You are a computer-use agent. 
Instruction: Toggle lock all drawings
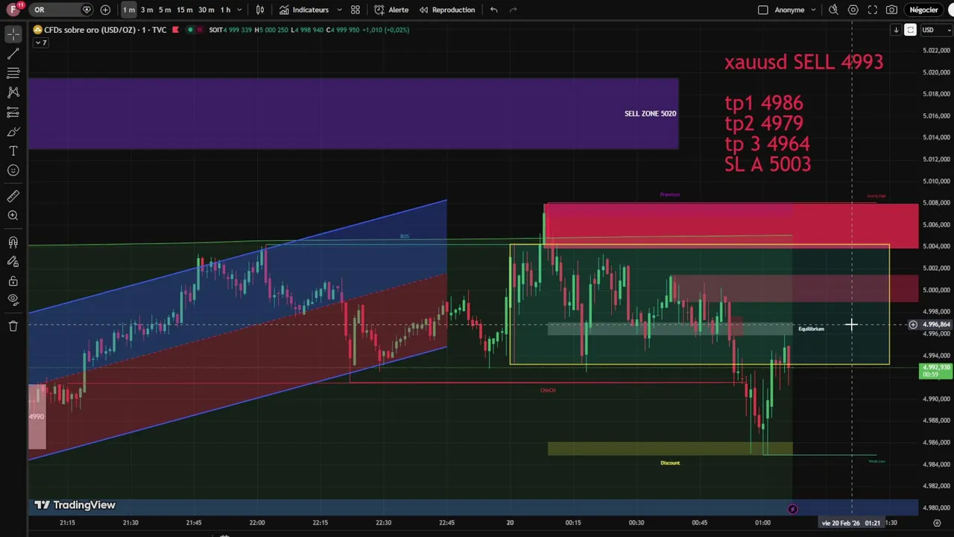click(13, 281)
